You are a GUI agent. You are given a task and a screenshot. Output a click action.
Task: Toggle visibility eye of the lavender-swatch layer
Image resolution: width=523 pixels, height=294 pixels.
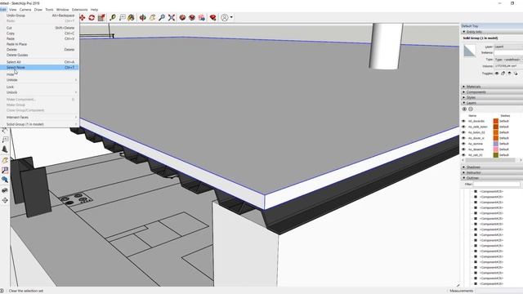coord(463,144)
